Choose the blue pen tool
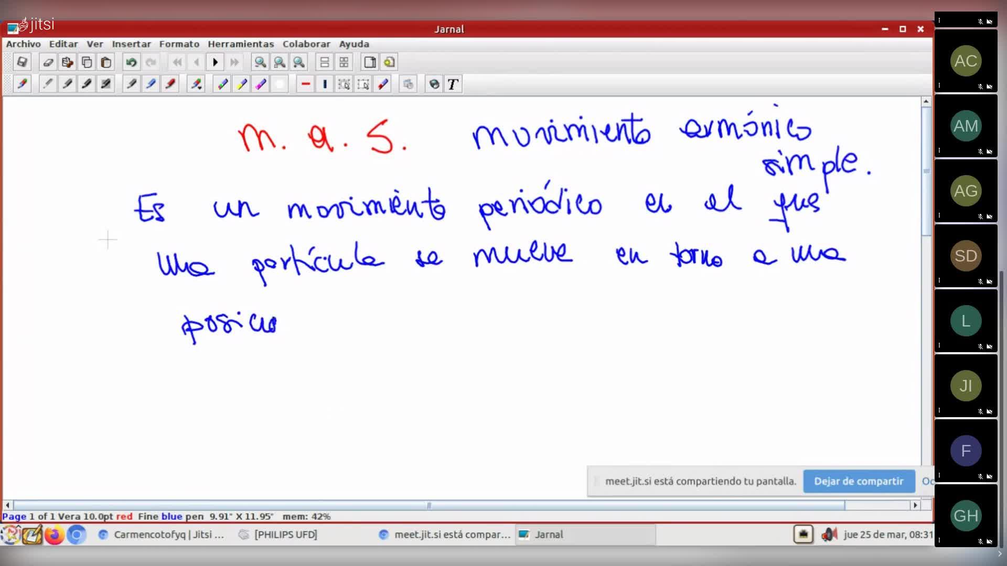The width and height of the screenshot is (1007, 566). click(x=151, y=84)
